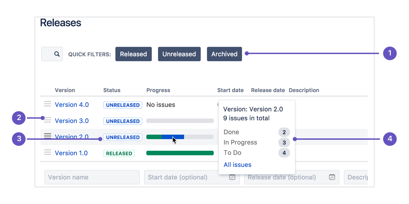Screen dimensions: 409x204
Task: Sort releases by the Progress column header
Action: click(158, 90)
